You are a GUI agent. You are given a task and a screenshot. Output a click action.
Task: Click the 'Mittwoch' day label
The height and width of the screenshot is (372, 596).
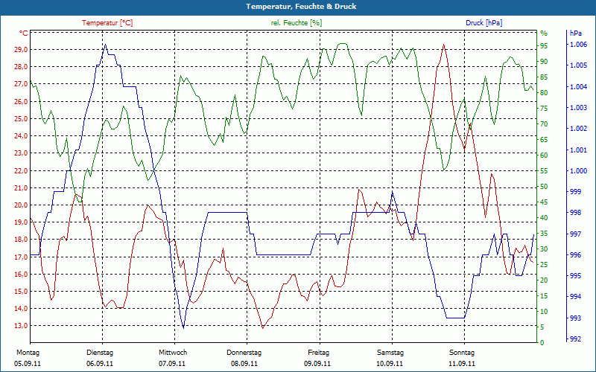pos(173,353)
